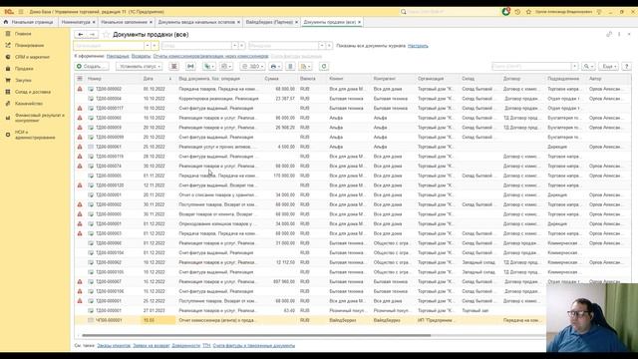Open the Возвраты link

point(142,56)
